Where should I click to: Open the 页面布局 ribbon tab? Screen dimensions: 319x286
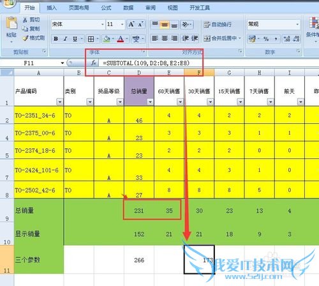click(79, 8)
